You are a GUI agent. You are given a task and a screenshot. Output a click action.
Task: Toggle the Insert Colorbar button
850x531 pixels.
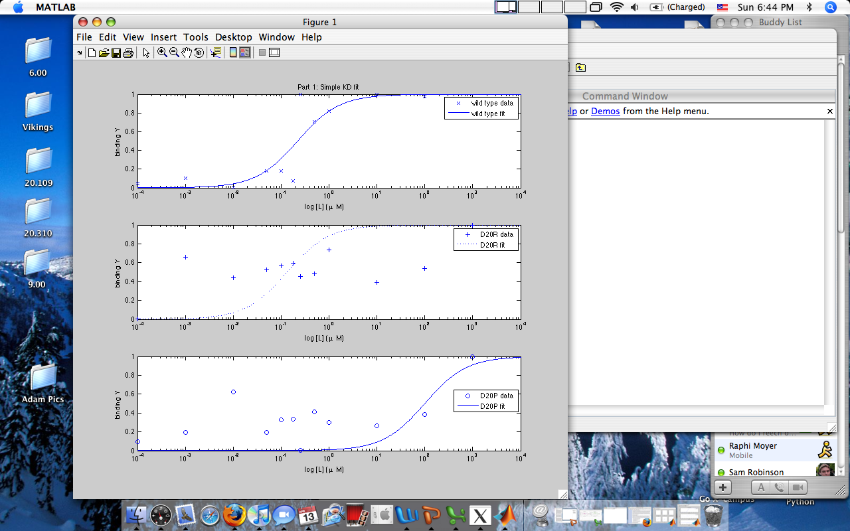233,53
